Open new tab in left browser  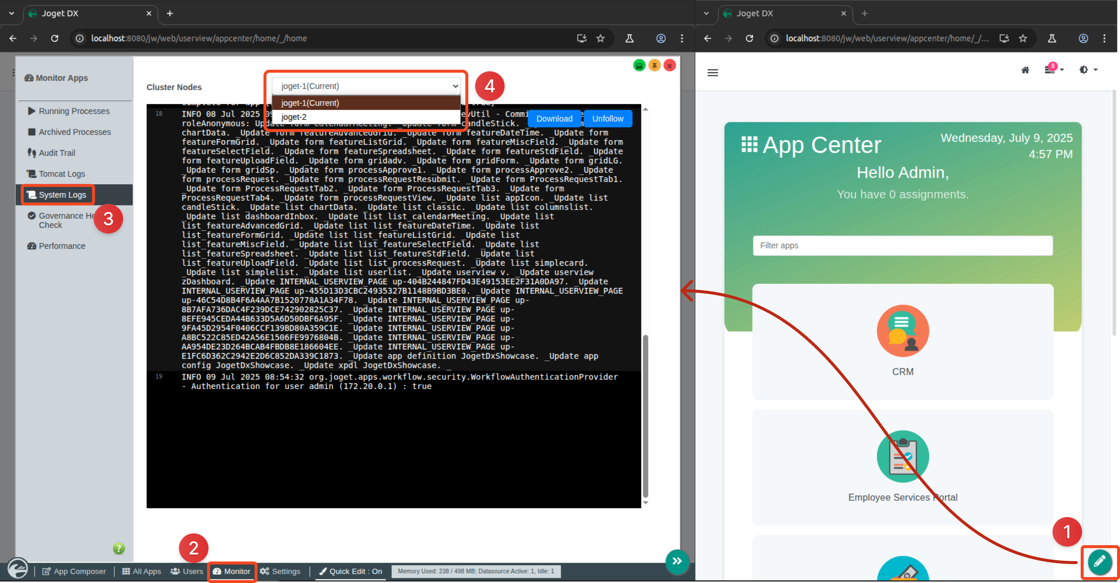click(170, 13)
